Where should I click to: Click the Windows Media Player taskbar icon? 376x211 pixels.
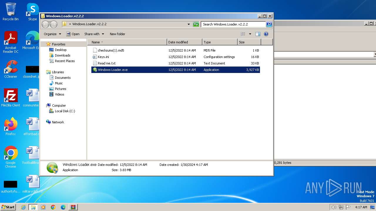(43, 207)
